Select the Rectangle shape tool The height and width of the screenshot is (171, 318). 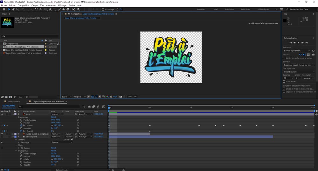tap(46, 9)
